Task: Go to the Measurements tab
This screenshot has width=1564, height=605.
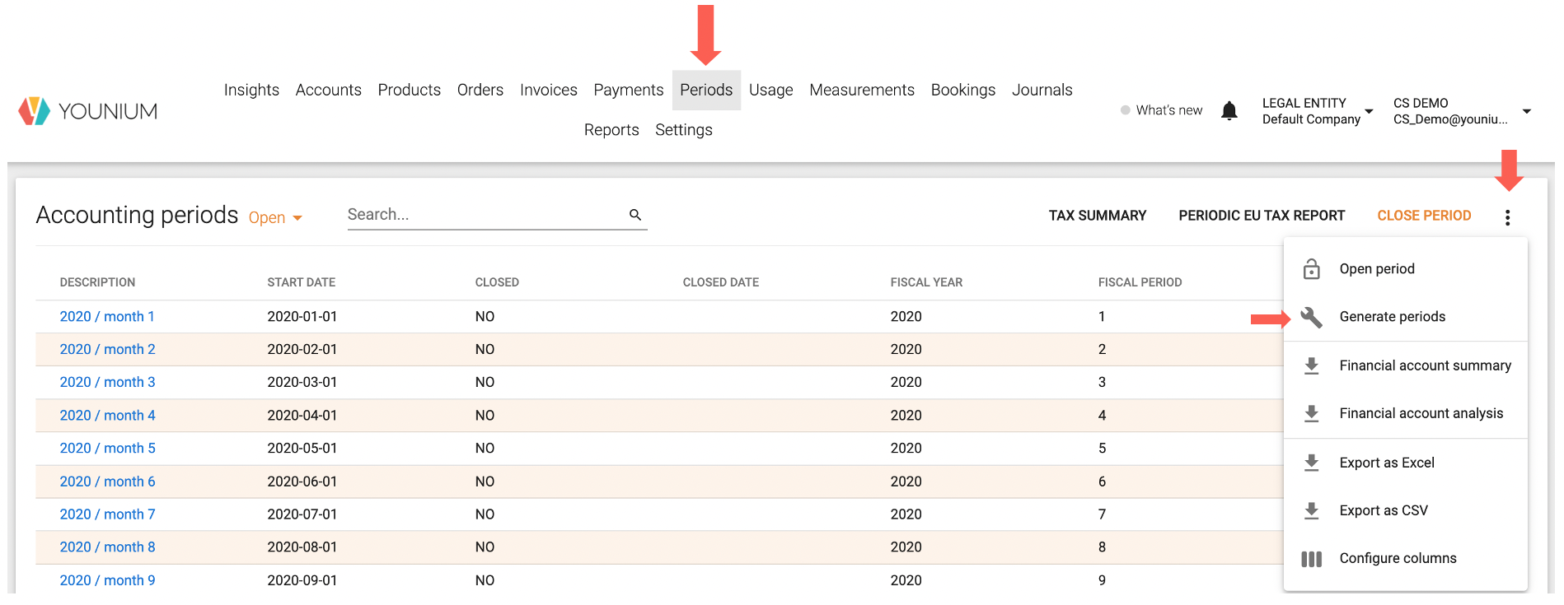Action: [x=861, y=90]
